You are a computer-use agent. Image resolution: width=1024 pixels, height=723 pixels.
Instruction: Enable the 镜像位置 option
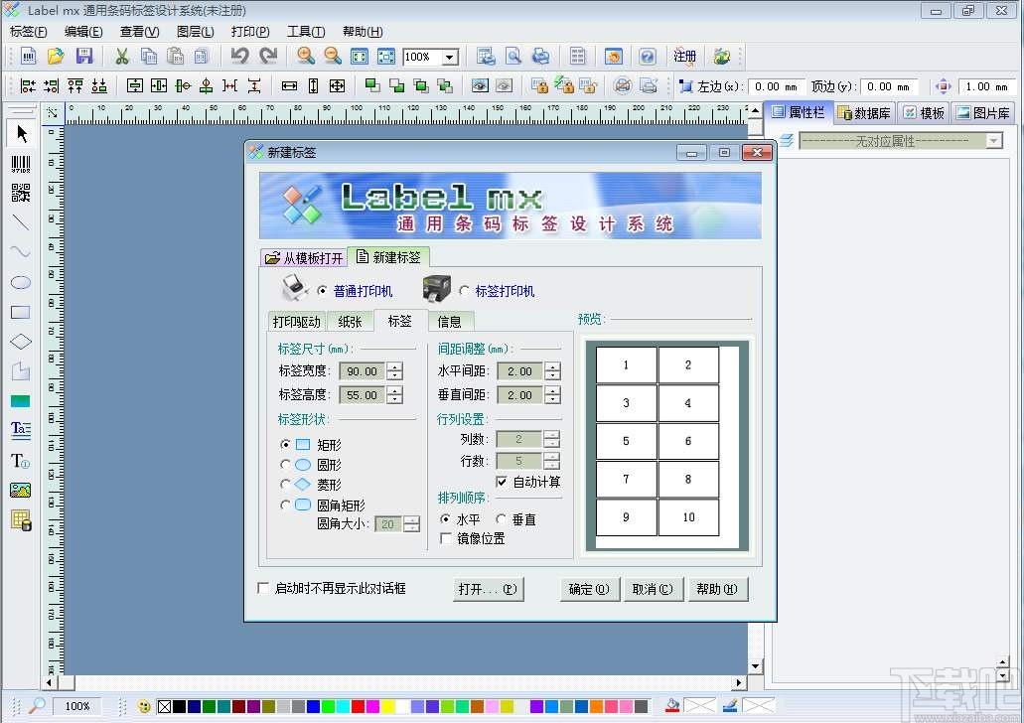tap(445, 537)
